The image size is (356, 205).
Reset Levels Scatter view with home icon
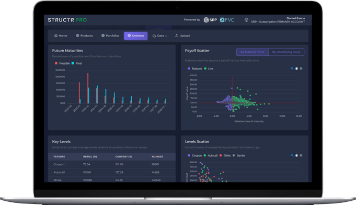point(301,155)
